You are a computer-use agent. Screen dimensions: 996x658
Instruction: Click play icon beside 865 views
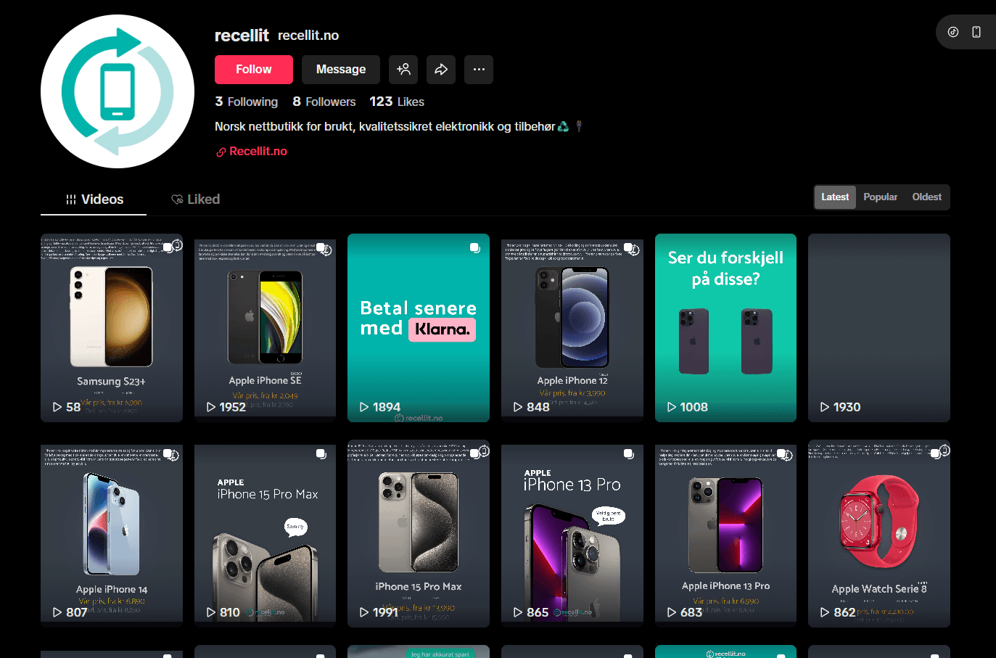[x=518, y=612]
